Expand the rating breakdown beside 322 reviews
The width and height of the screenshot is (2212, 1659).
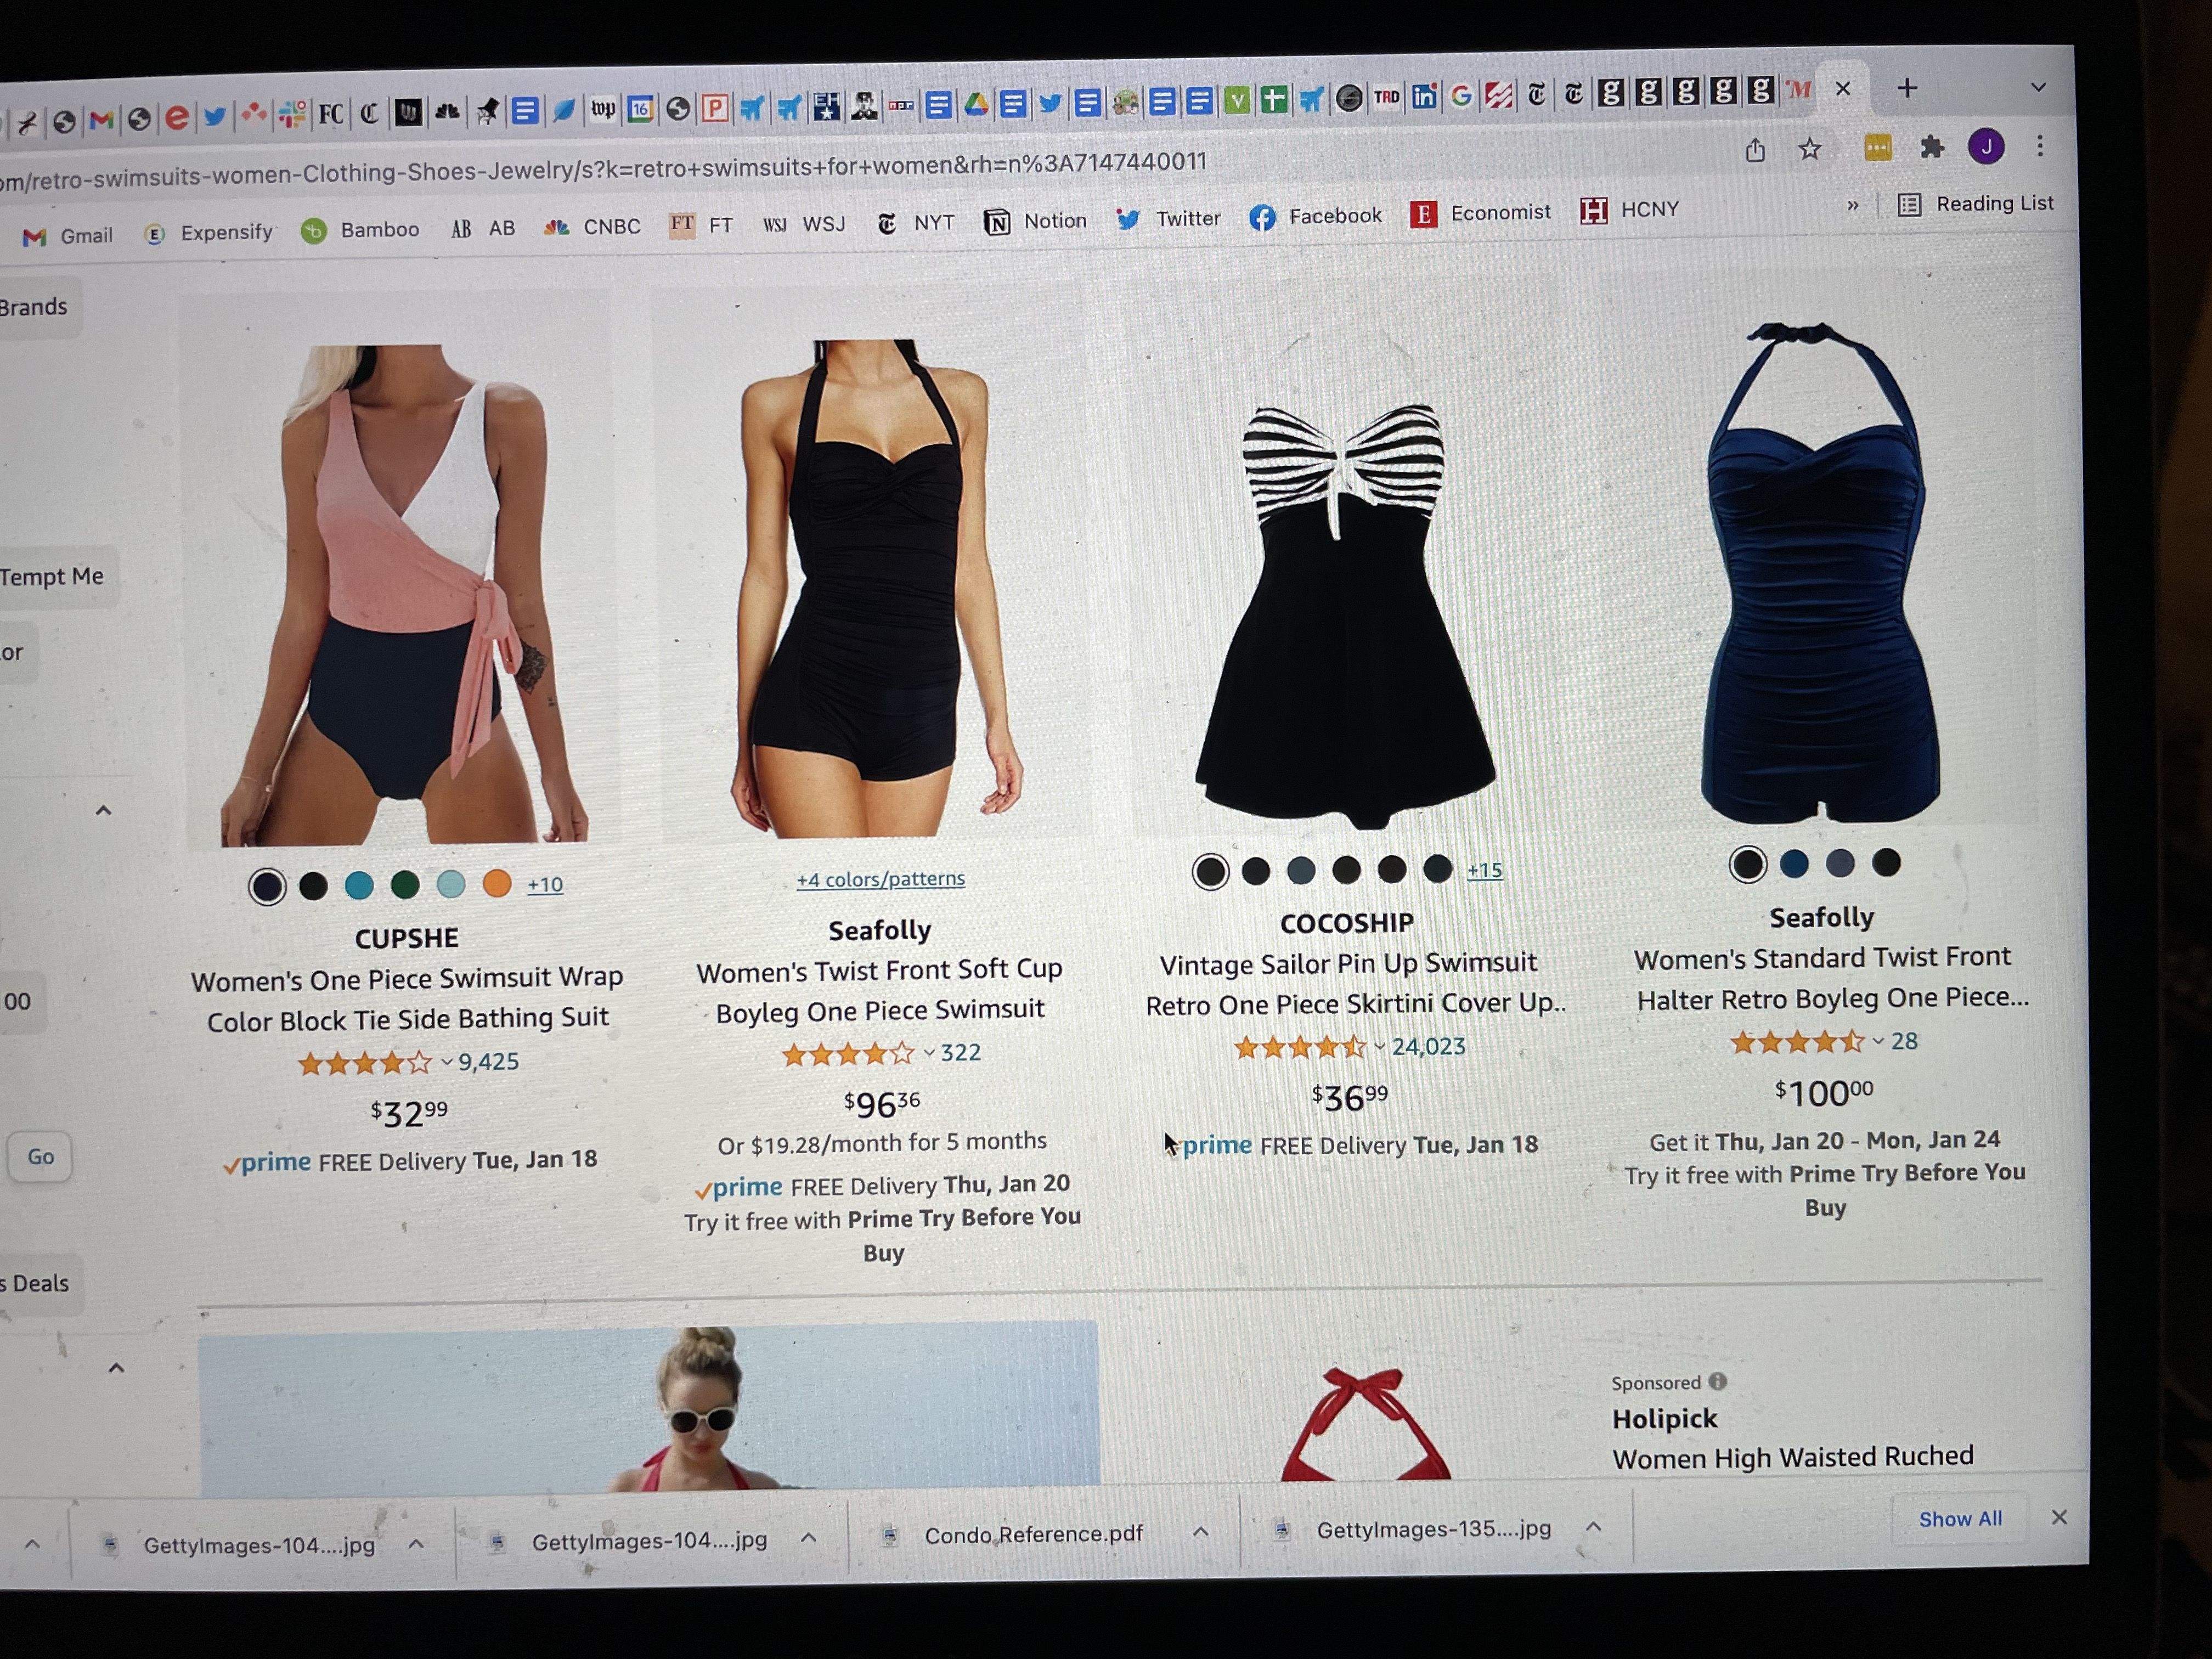click(x=929, y=1053)
